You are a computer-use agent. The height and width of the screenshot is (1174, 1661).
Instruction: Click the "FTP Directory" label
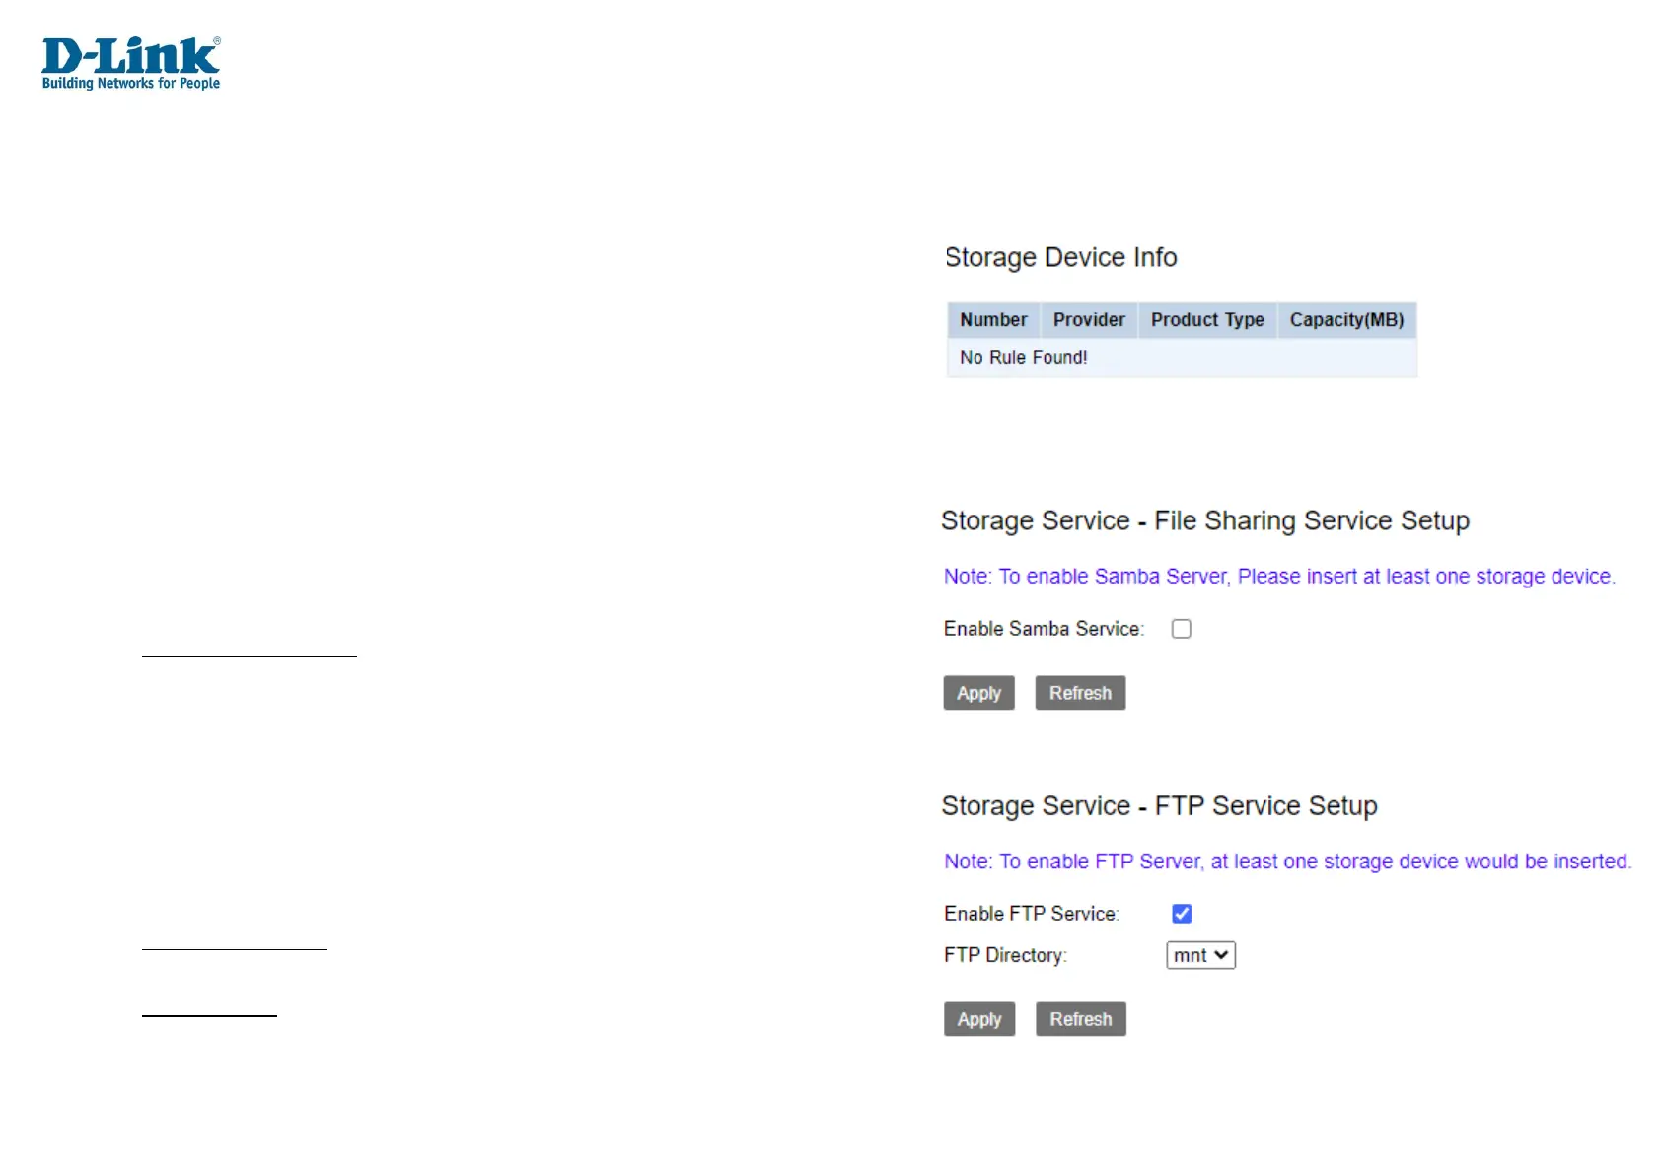click(1005, 955)
